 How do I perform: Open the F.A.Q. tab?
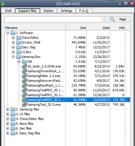tap(84, 11)
